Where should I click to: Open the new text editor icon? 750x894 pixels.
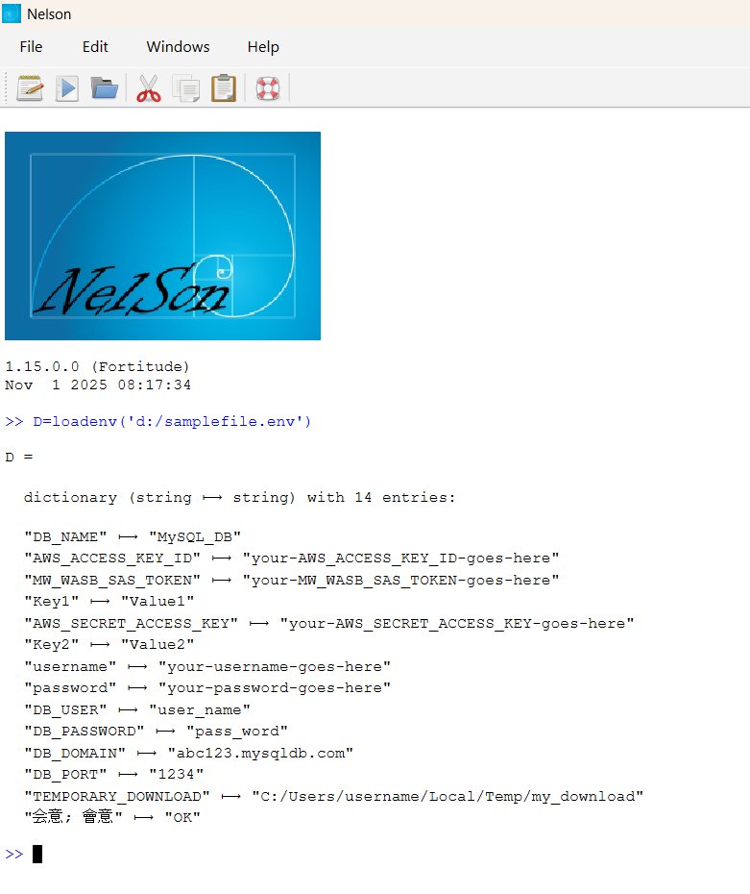coord(30,88)
